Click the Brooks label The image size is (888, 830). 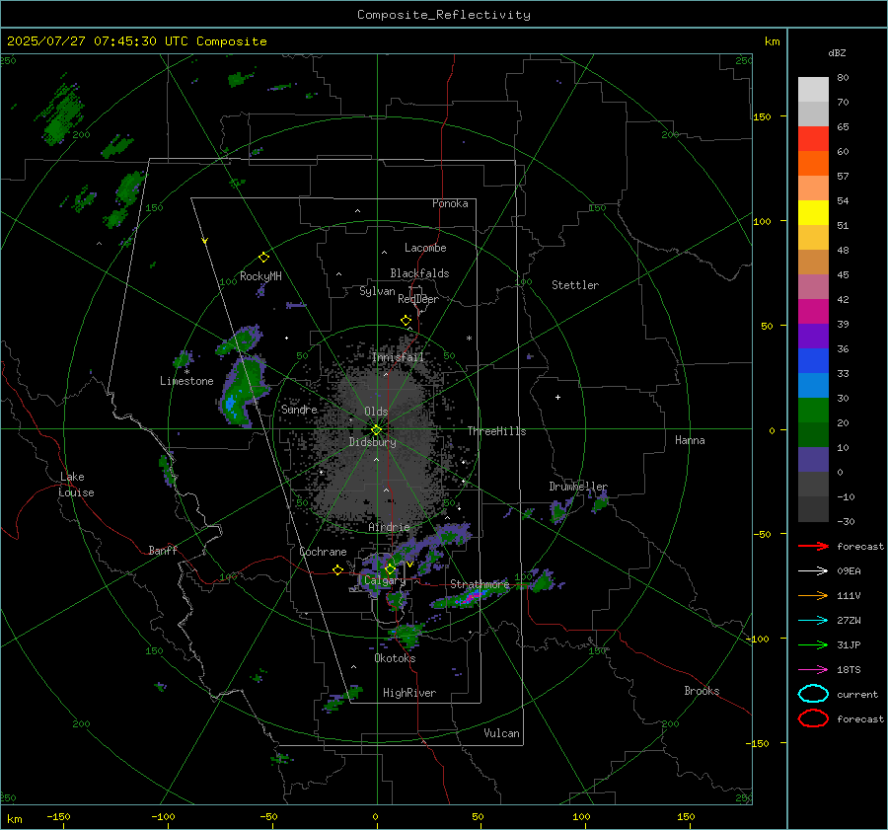702,691
